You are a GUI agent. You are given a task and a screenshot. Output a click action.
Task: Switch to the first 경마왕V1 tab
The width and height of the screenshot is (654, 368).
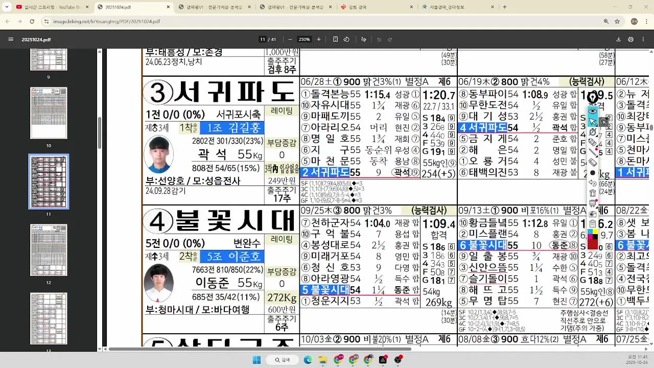(x=215, y=7)
